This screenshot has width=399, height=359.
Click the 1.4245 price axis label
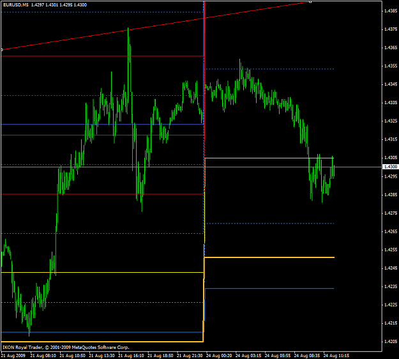(391, 268)
